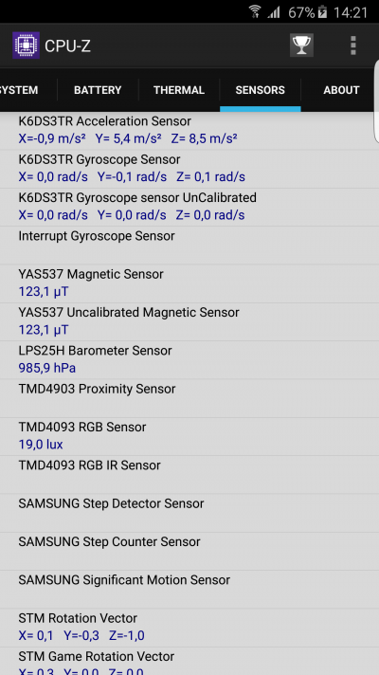Open the ABOUT tab

coord(341,90)
